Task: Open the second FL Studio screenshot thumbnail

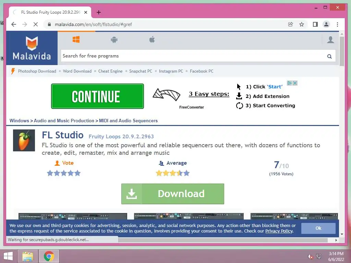Action: (x=189, y=216)
